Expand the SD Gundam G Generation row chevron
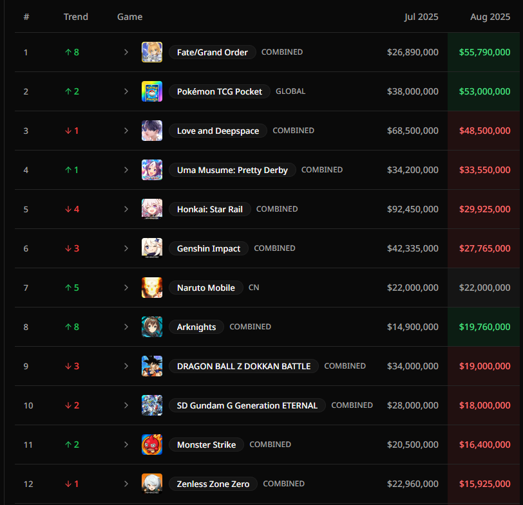The height and width of the screenshot is (505, 523). pyautogui.click(x=126, y=405)
